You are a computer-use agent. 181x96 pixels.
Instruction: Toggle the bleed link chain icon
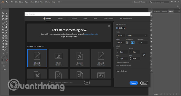pyautogui.click(x=144, y=55)
